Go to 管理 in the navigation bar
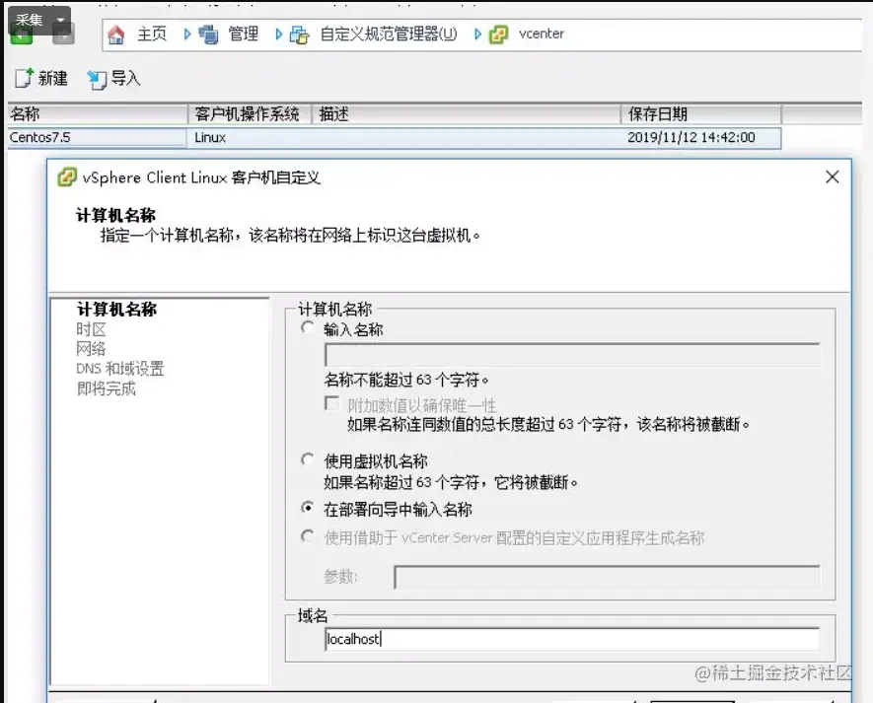873x703 pixels. point(244,34)
